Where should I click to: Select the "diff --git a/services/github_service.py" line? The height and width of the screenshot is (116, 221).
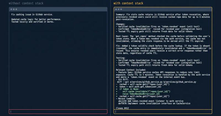coord(157,82)
